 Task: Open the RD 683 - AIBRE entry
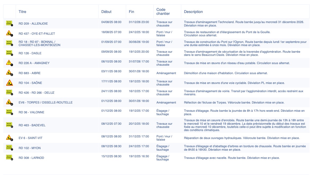tap(29, 73)
